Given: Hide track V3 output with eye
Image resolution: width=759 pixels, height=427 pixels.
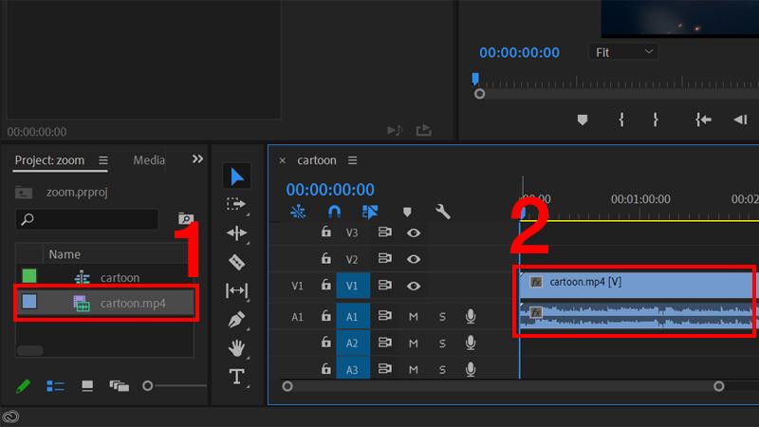Looking at the screenshot, I should (414, 232).
